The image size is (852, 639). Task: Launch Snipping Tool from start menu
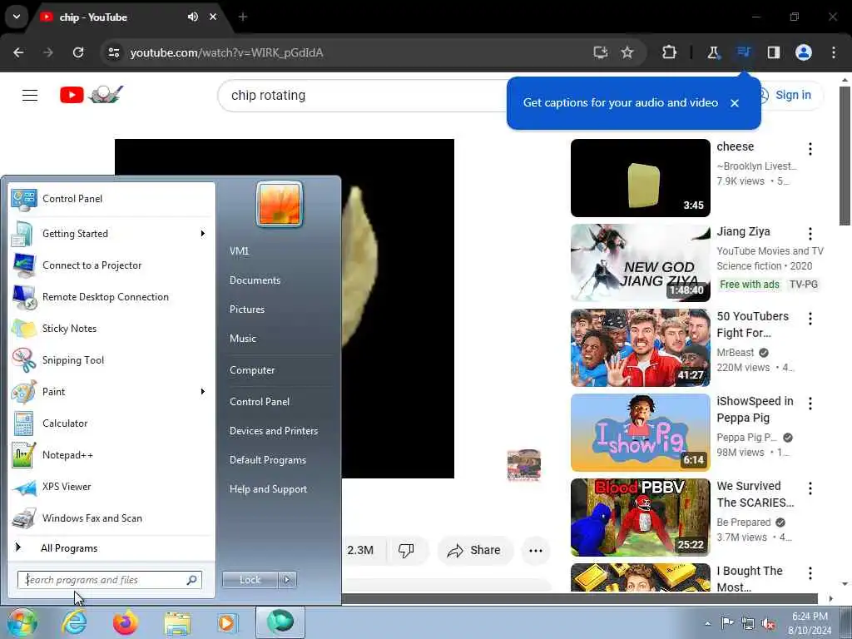(111, 360)
